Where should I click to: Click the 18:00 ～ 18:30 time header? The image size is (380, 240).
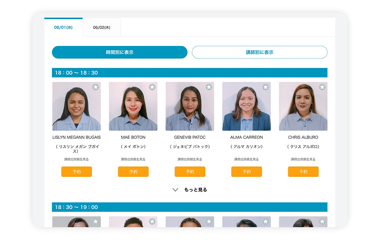190,73
